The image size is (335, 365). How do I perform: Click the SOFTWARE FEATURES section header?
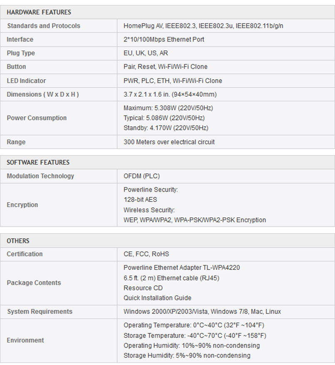[x=38, y=162]
